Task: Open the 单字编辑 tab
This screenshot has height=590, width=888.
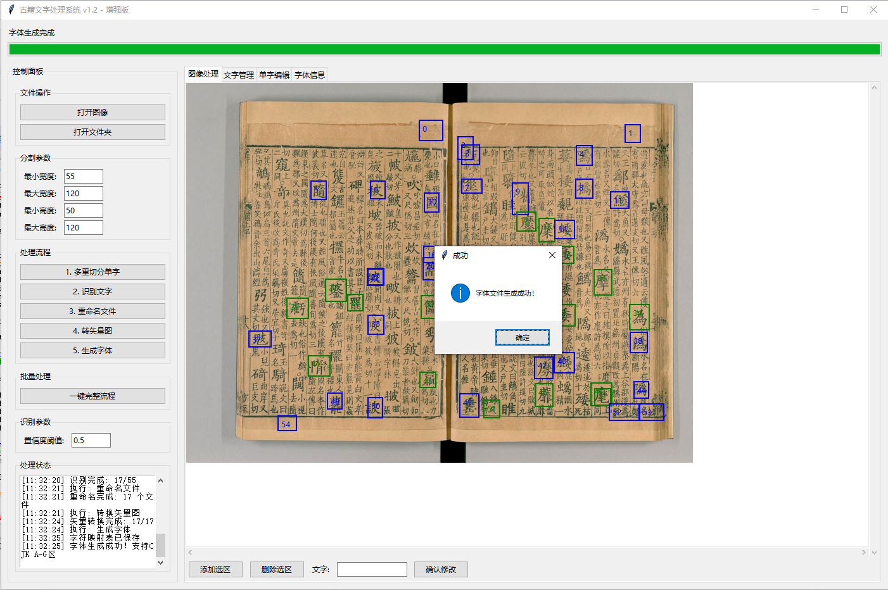Action: 274,75
